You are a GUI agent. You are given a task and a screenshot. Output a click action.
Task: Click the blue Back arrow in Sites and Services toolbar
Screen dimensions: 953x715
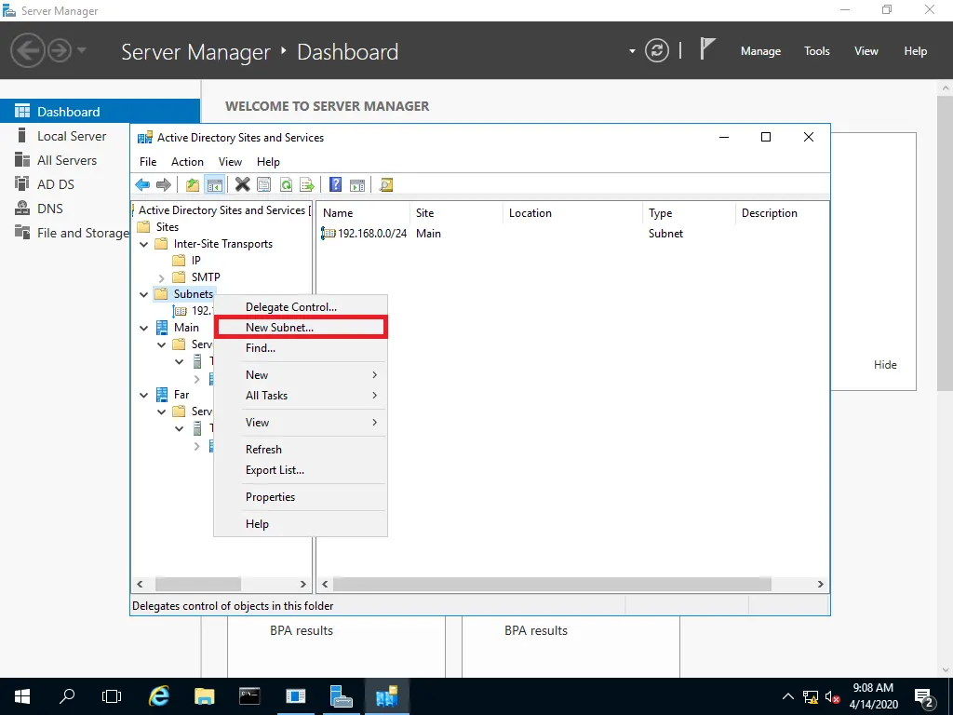click(x=142, y=185)
